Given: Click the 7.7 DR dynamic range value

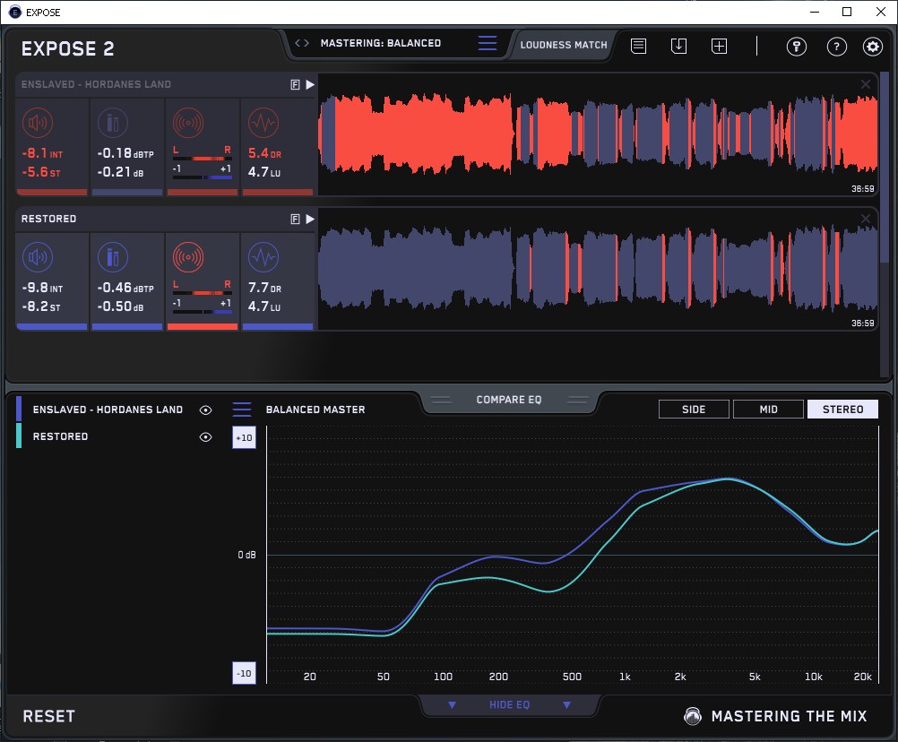Looking at the screenshot, I should [x=264, y=288].
